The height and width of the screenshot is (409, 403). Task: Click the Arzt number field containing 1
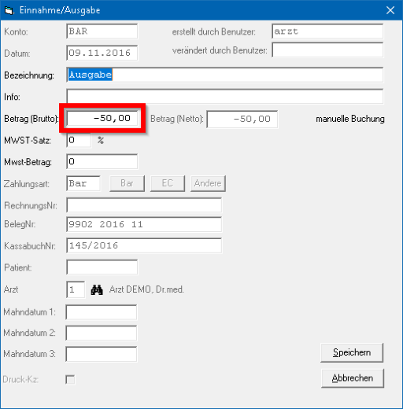tap(76, 289)
